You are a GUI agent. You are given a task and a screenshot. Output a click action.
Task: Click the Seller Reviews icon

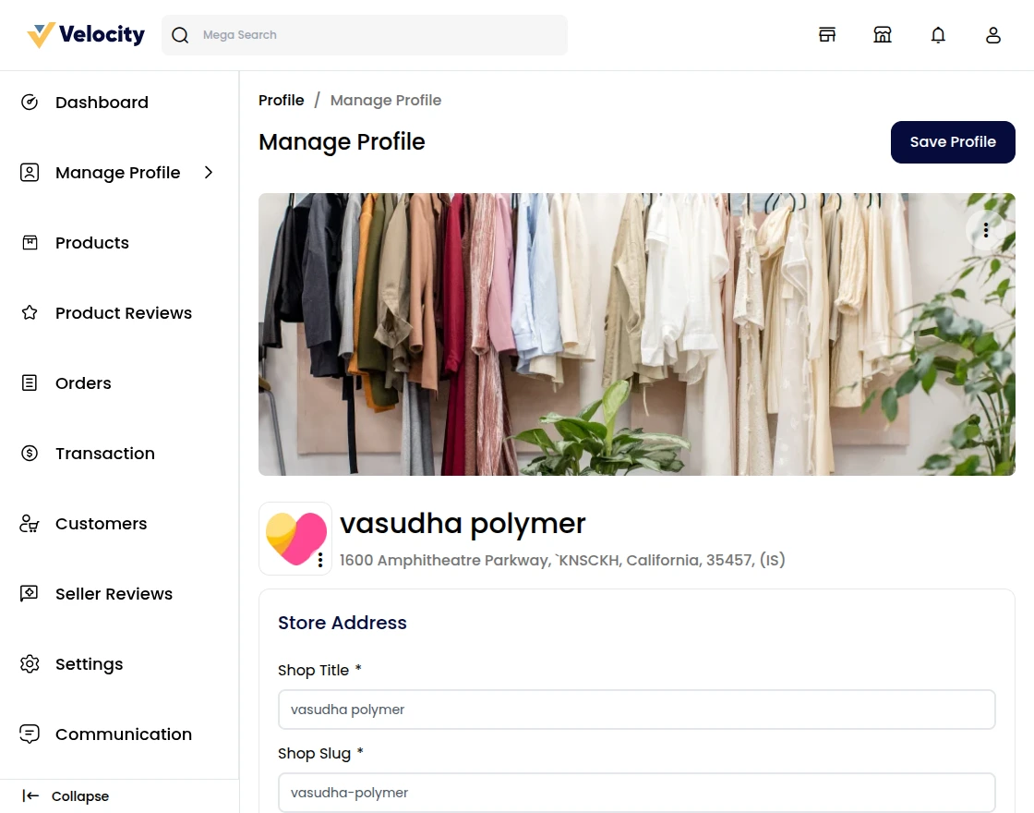tap(29, 593)
